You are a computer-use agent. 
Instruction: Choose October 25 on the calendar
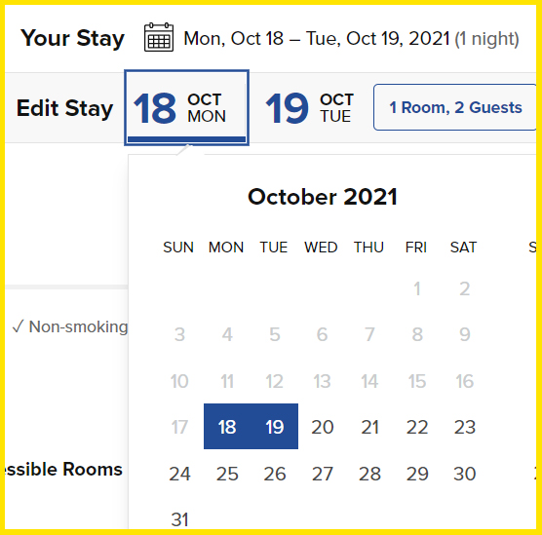click(227, 474)
